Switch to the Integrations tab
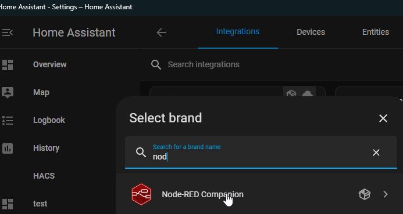This screenshot has height=214, width=403. click(237, 32)
